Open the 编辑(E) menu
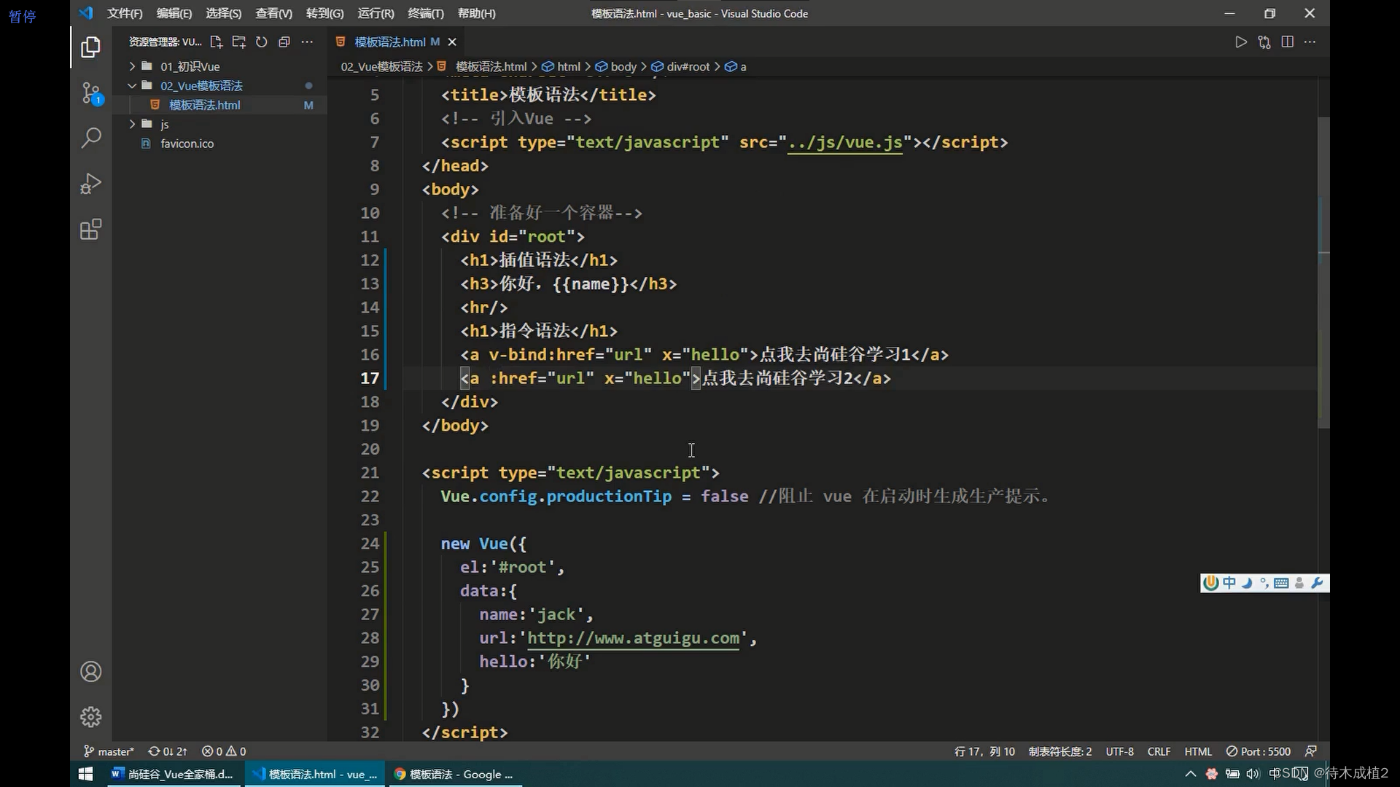The height and width of the screenshot is (787, 1400). (174, 13)
